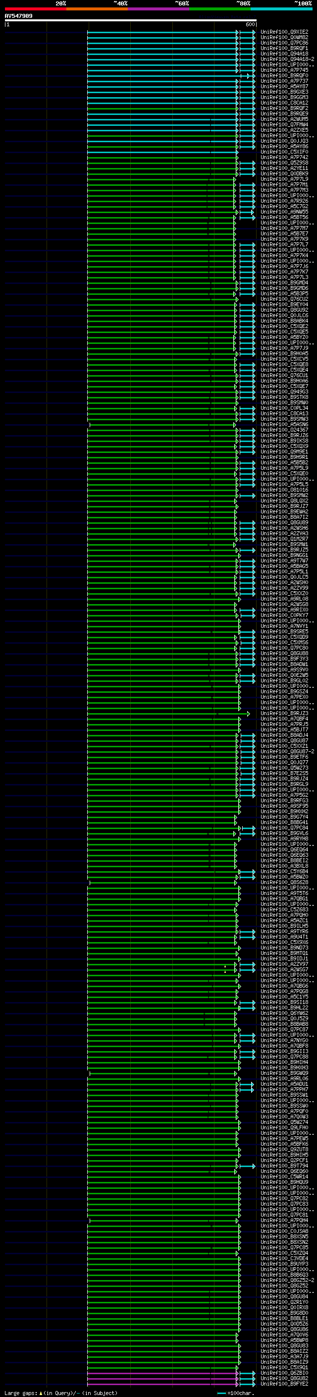Select the ~60% legend label
Image resolution: width=317 pixels, height=1397 pixels.
181,3
